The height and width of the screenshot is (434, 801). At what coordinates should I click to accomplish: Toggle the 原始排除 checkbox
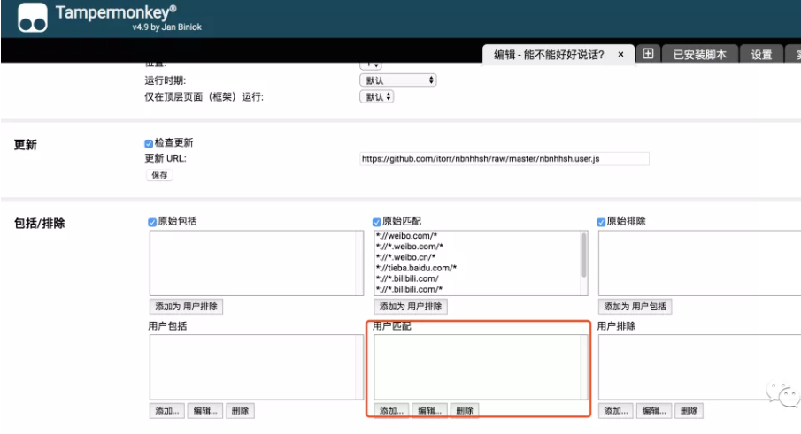(601, 222)
